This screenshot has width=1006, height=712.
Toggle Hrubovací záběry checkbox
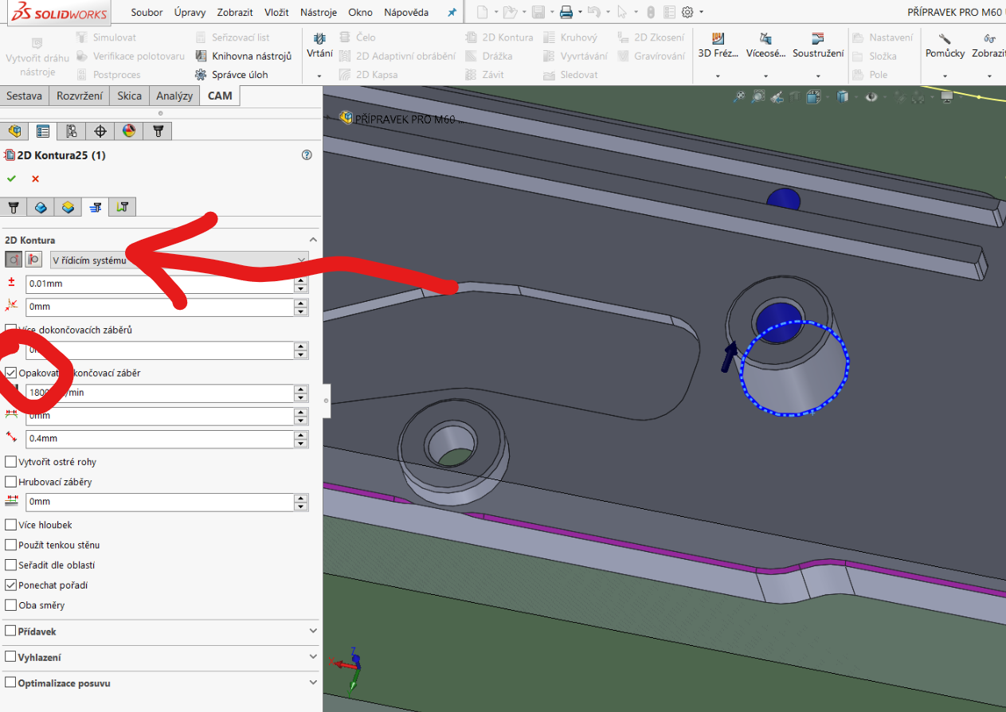click(11, 482)
